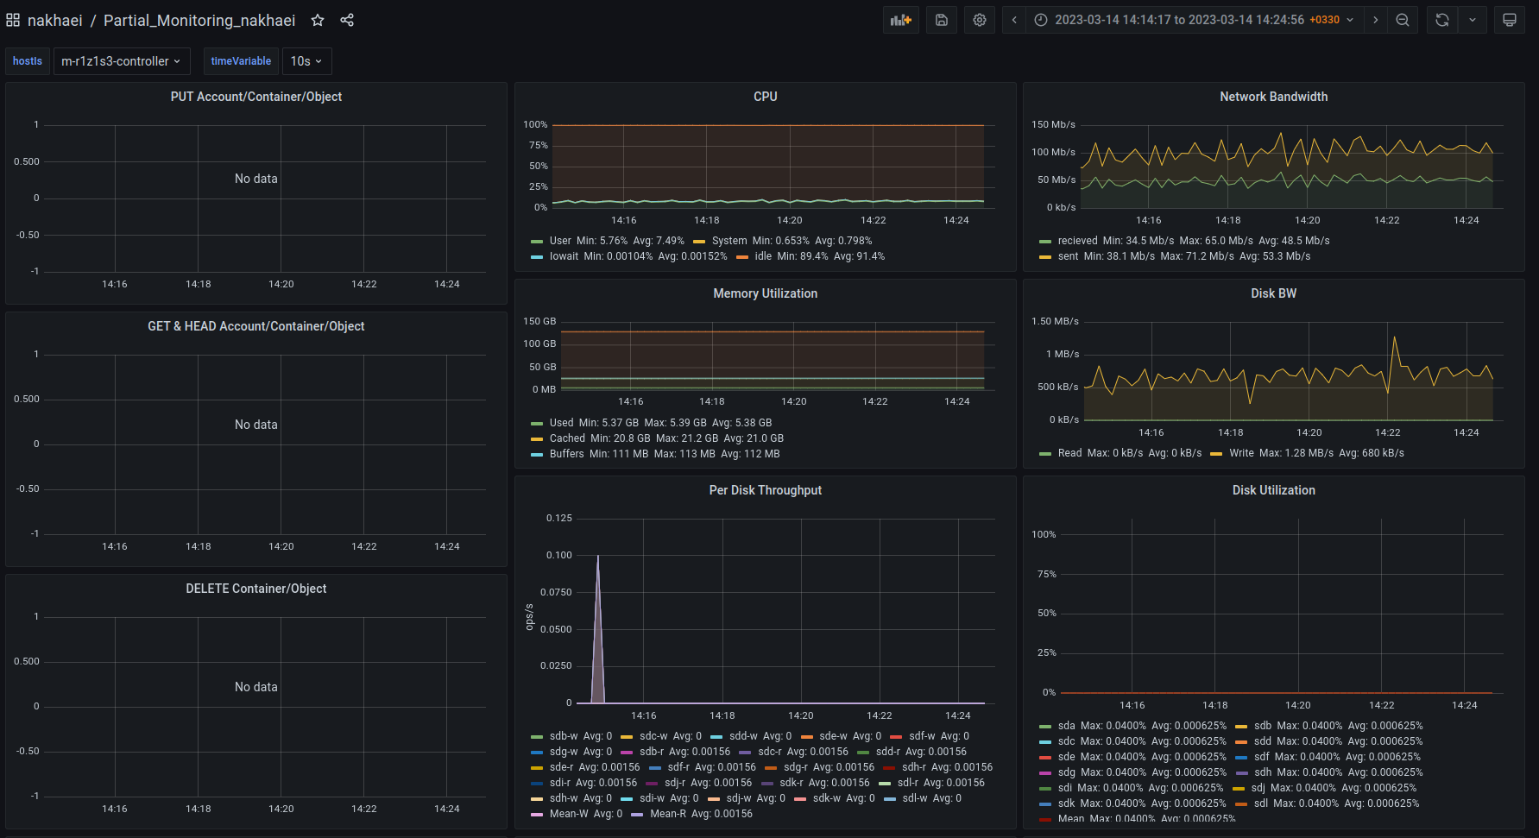Screen dimensions: 1539x838
Task: Star this dashboard as favorite
Action: (318, 20)
